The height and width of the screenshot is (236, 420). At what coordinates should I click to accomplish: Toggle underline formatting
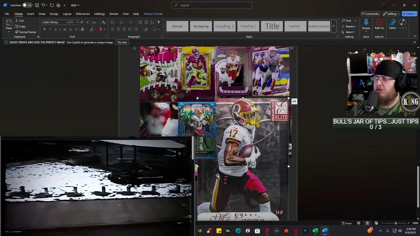coord(55,29)
